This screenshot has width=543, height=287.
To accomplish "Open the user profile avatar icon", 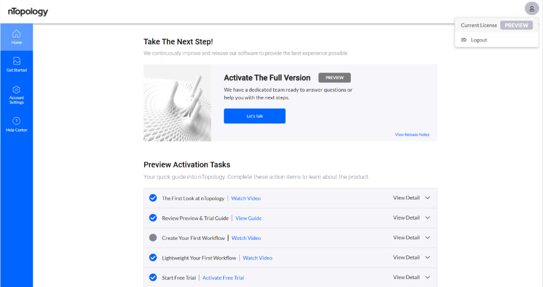I will click(532, 8).
